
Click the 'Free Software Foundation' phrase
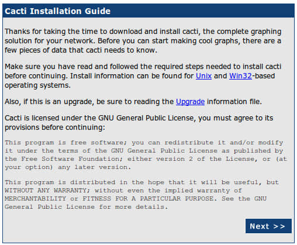72,159
